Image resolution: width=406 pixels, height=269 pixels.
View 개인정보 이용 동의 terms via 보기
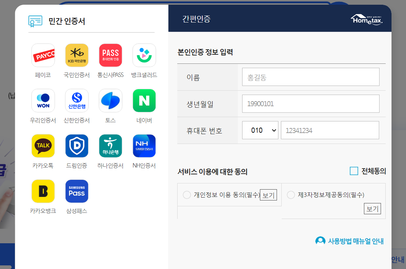[268, 195]
